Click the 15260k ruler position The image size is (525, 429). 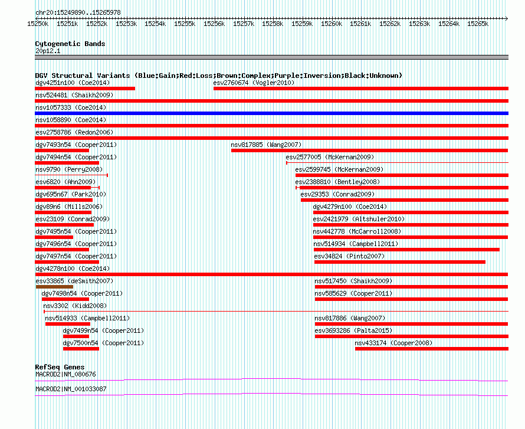point(332,24)
